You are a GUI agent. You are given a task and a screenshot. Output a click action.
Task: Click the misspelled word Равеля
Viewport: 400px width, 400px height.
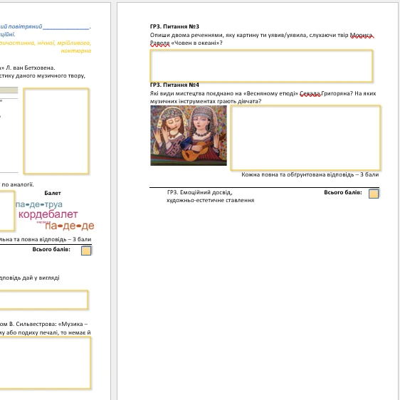click(159, 43)
